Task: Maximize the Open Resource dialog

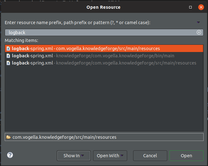Action: (190, 7)
